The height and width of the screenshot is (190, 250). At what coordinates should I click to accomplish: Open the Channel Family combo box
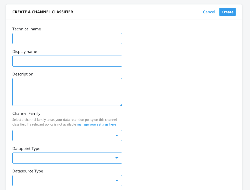click(63, 135)
